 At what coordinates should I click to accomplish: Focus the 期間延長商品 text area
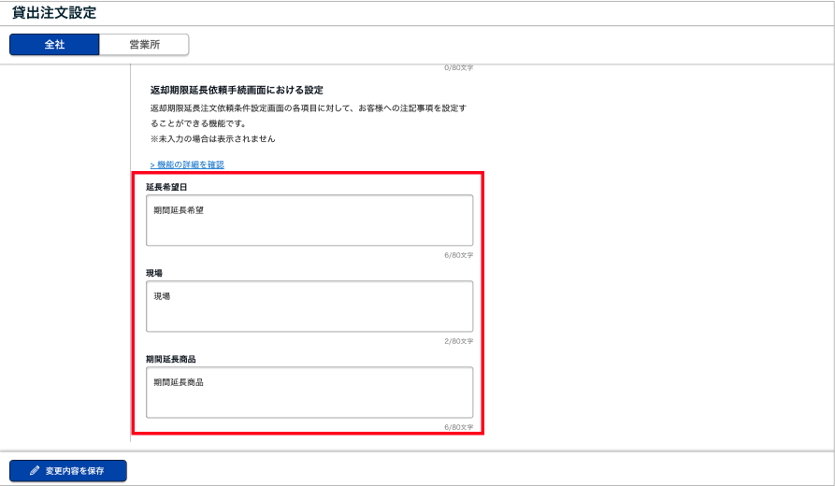pyautogui.click(x=310, y=393)
